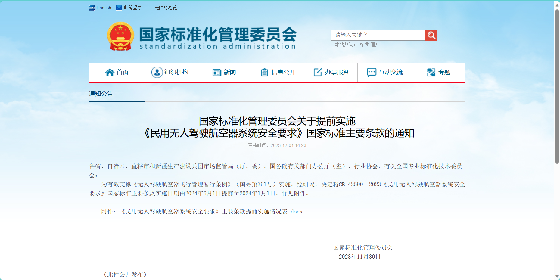Focus the 请输入关键字 search field
Image resolution: width=560 pixels, height=280 pixels.
coord(378,35)
